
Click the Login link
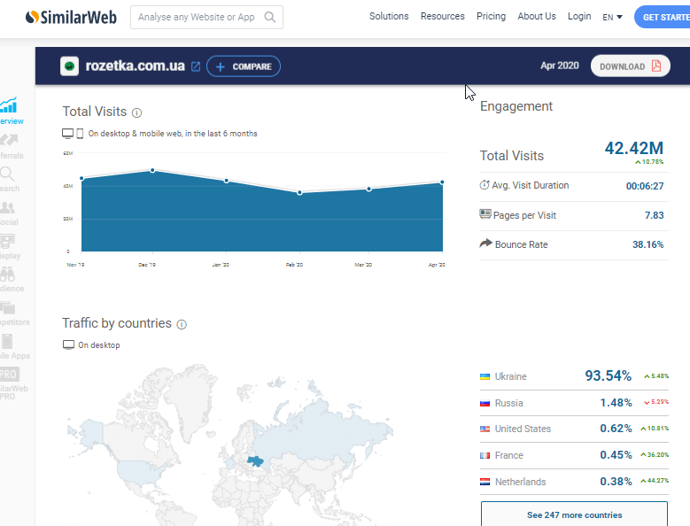pos(579,16)
